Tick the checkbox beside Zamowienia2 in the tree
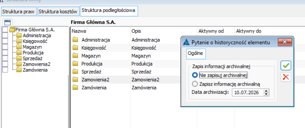This screenshot has width=305, height=128. 5,64
